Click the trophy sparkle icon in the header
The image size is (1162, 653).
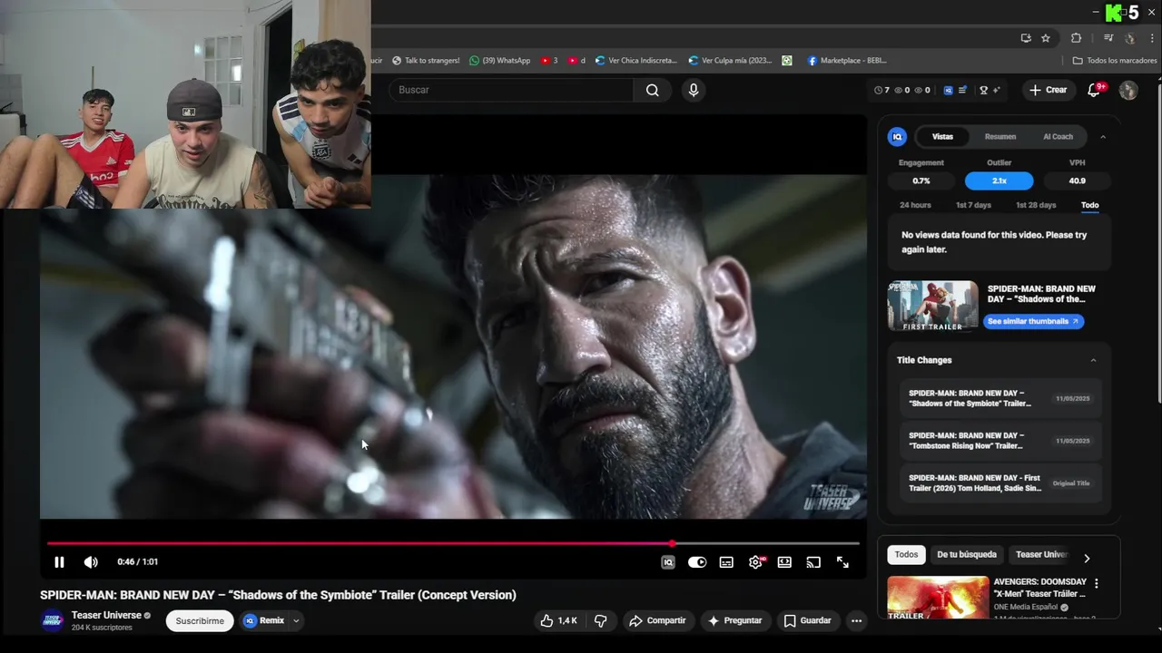tap(989, 90)
